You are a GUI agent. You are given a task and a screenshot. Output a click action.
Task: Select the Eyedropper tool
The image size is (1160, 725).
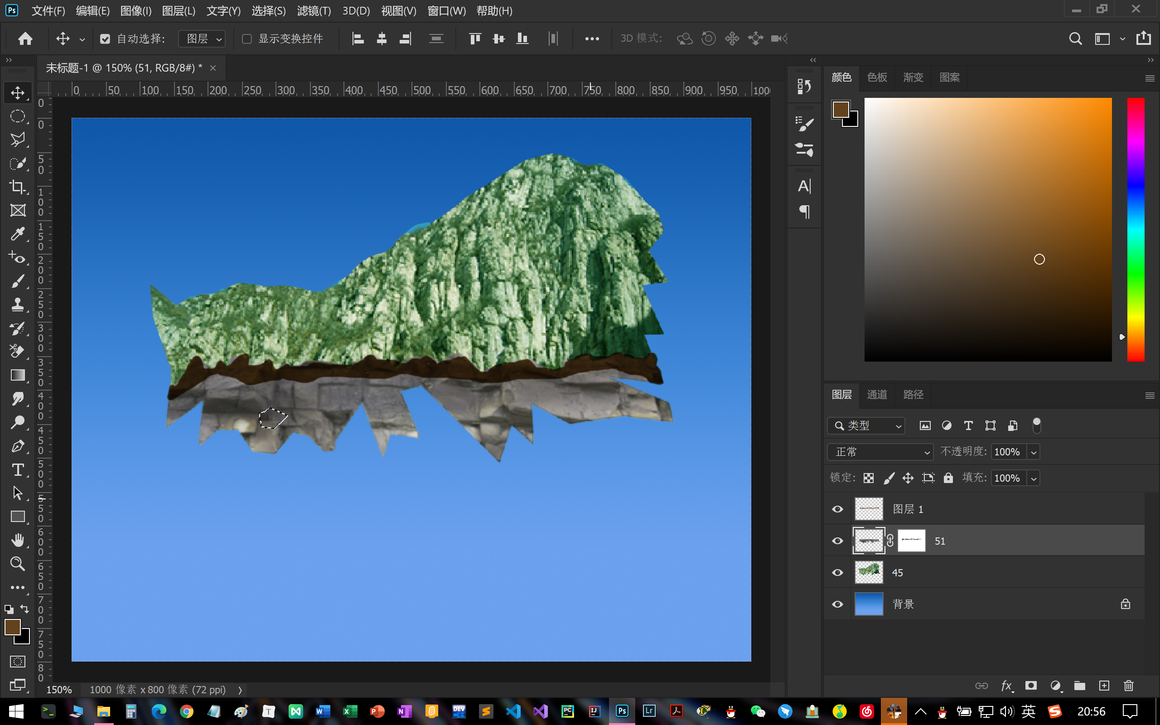point(18,234)
